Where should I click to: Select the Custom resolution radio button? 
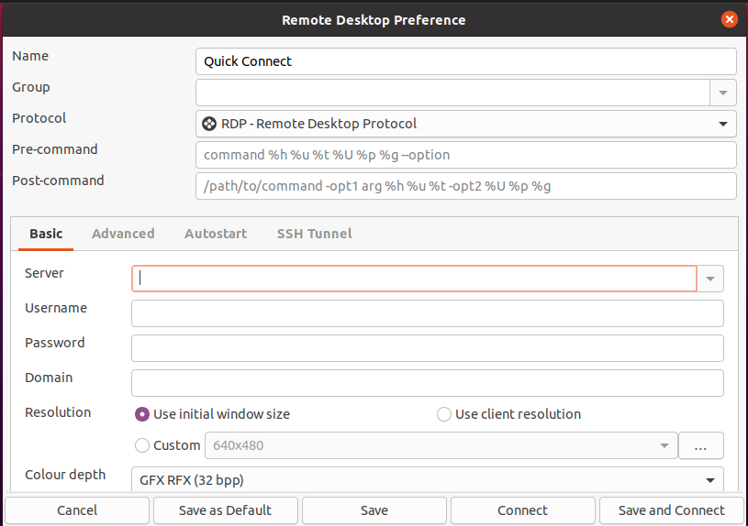click(167, 445)
